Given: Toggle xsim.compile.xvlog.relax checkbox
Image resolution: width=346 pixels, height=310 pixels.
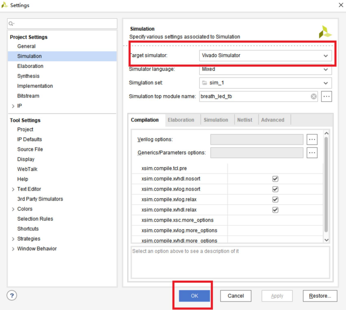Looking at the screenshot, I should 275,199.
